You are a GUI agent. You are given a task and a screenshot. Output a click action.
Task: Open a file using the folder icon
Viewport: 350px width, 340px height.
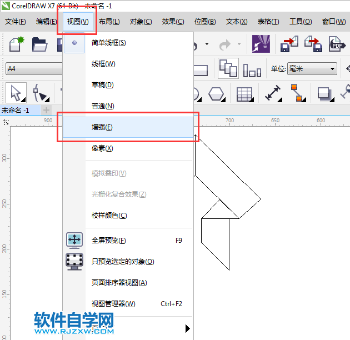(40, 44)
